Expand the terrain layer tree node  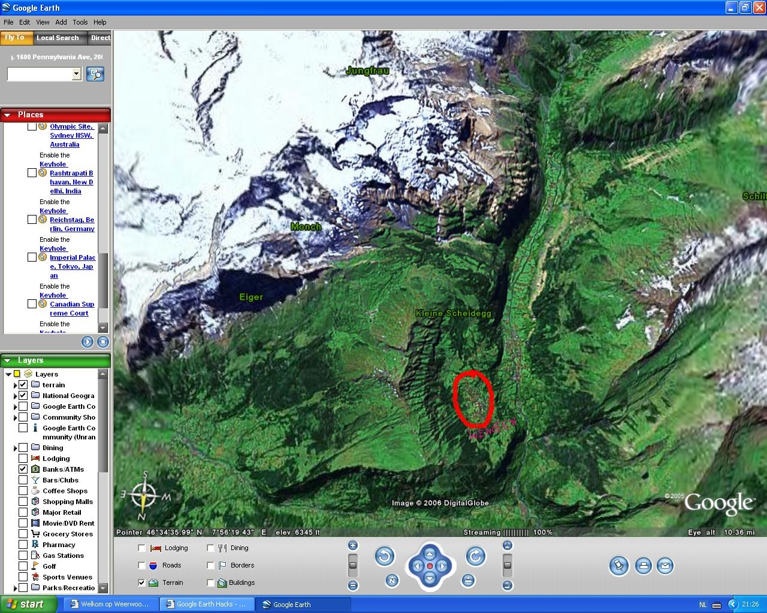point(15,385)
